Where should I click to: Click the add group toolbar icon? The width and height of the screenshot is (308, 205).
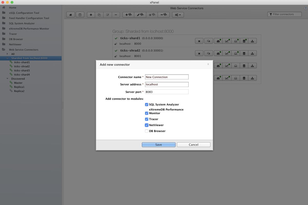(128, 15)
